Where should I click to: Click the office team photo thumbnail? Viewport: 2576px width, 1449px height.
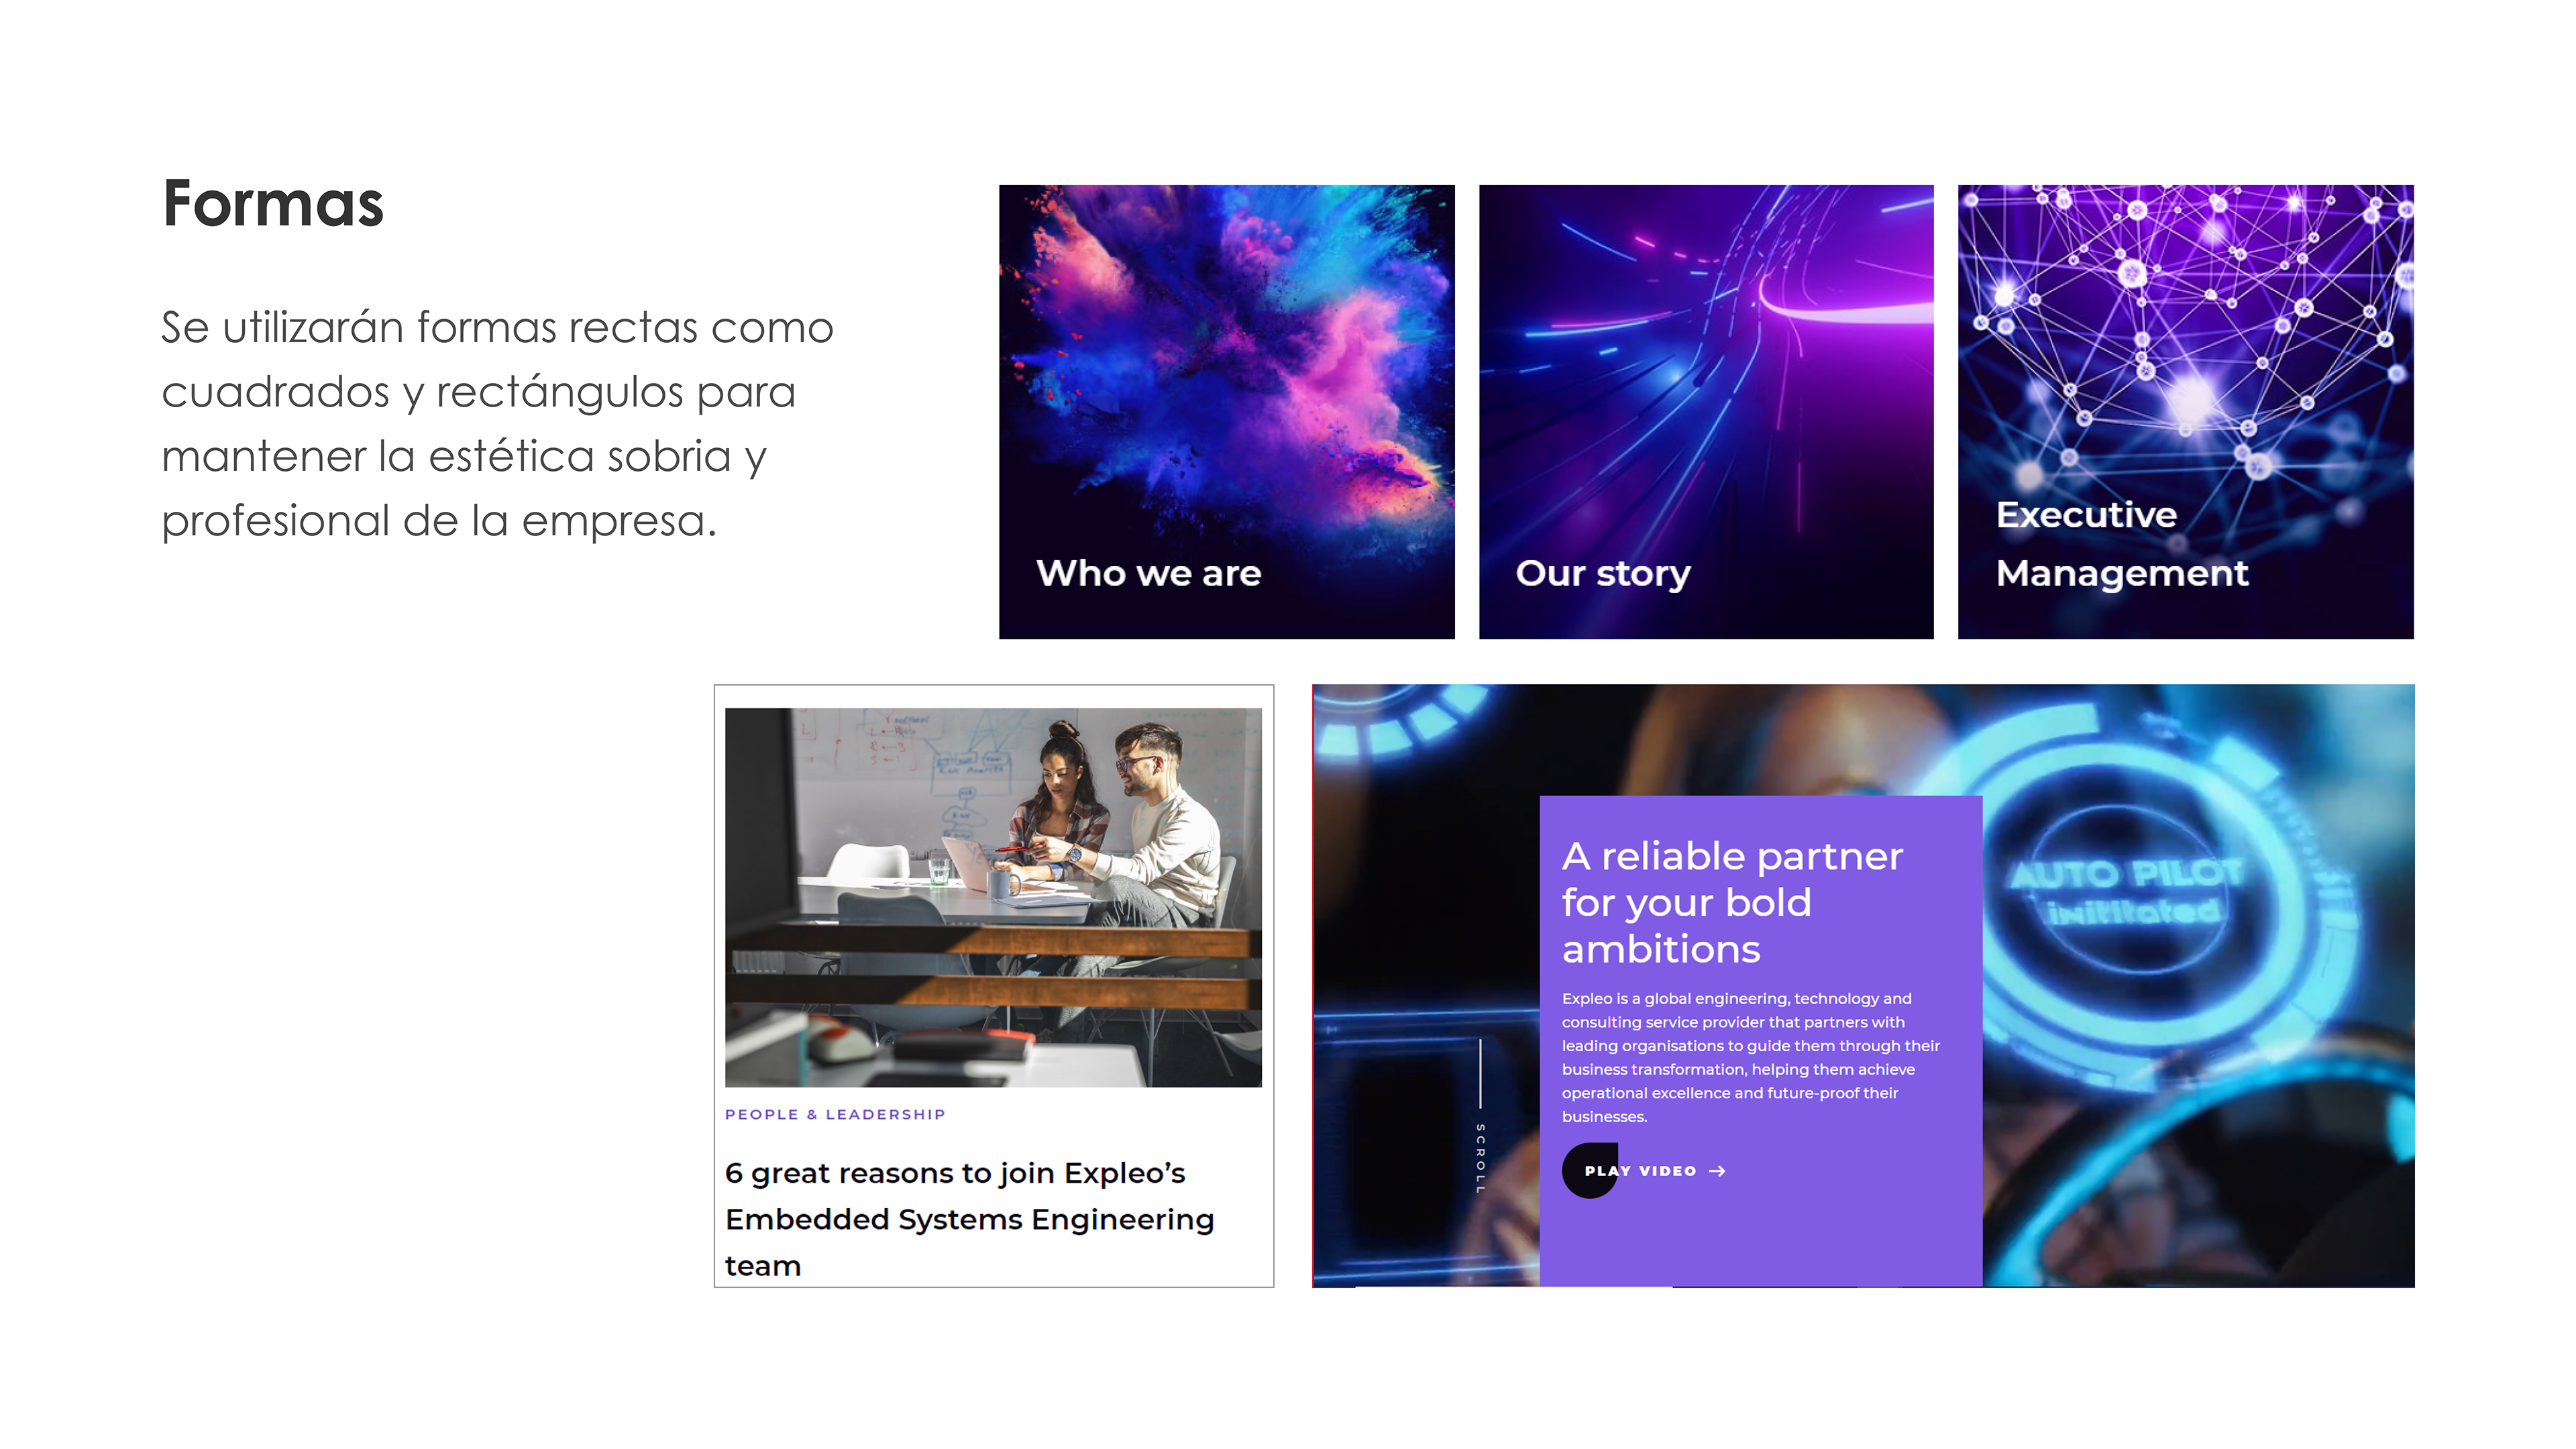point(993,897)
